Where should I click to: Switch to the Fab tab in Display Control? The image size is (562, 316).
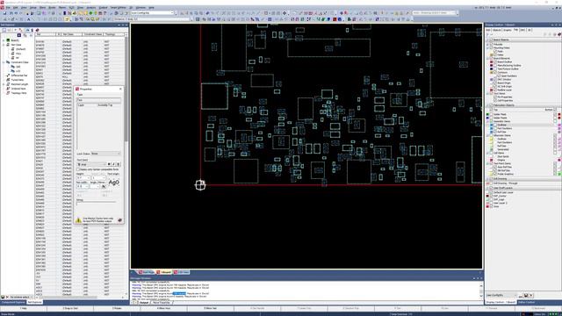tap(515, 30)
